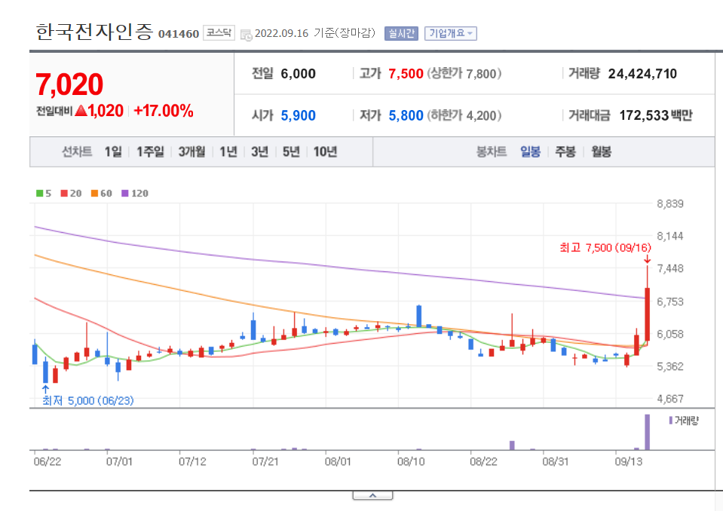Switch to 주봉 weekly candle chart
Image resolution: width=723 pixels, height=511 pixels.
[x=565, y=151]
